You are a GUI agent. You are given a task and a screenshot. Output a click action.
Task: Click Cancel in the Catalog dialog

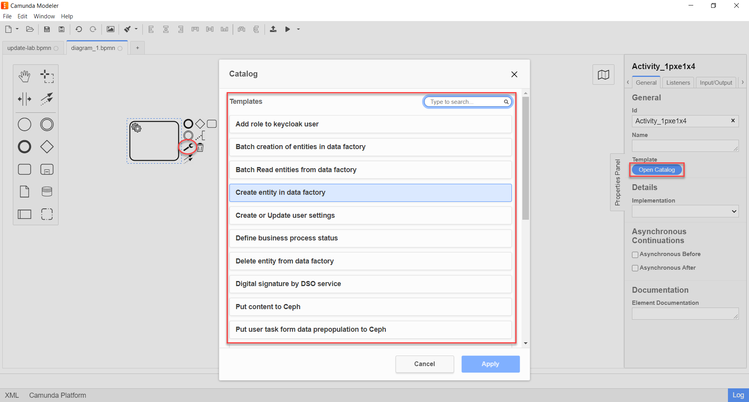click(424, 364)
